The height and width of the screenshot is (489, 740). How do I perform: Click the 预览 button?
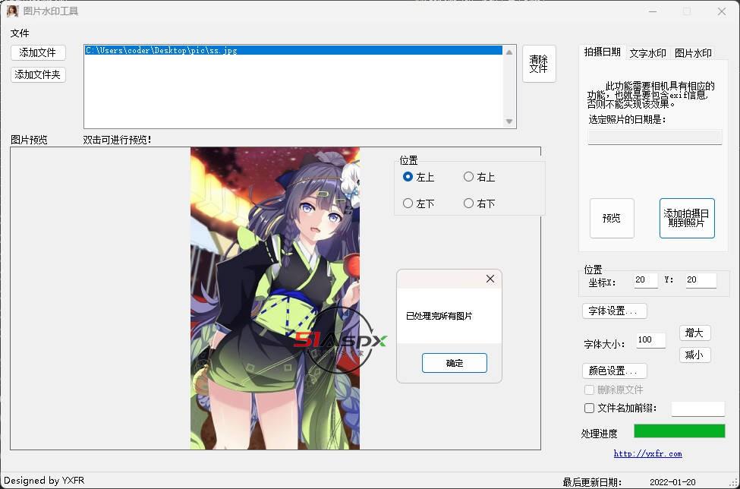pos(612,218)
